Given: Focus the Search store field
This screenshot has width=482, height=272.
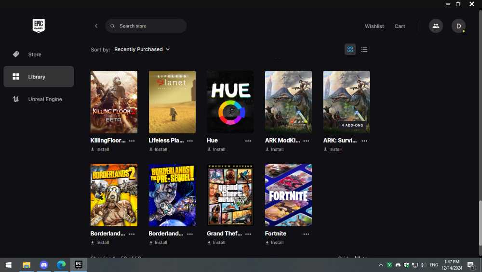Looking at the screenshot, I should pyautogui.click(x=146, y=26).
